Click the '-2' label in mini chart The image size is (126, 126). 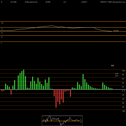click(81, 122)
